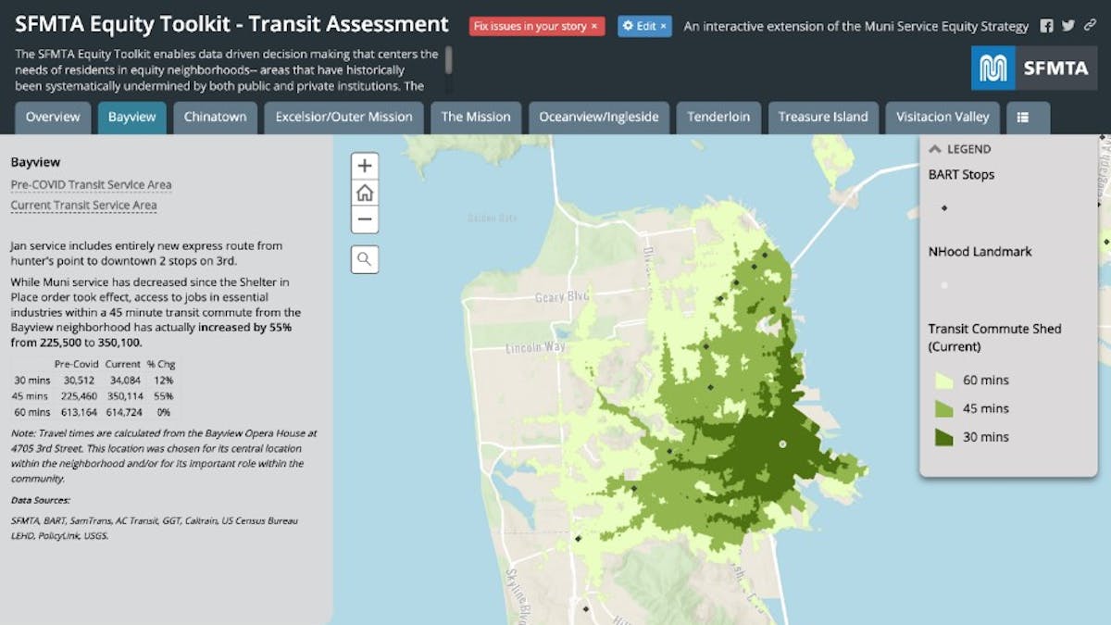Zoom in on the map
The width and height of the screenshot is (1111, 625).
[364, 165]
